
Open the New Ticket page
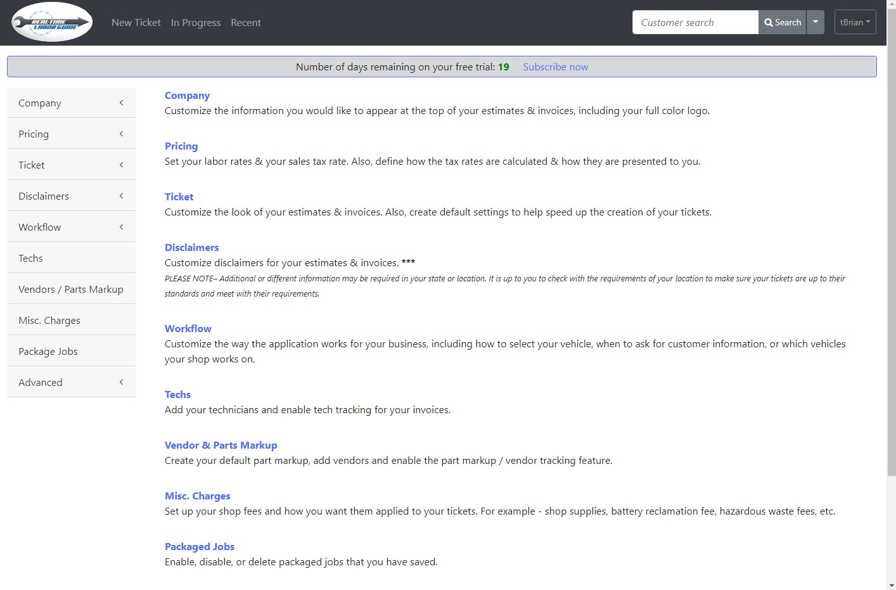[136, 22]
